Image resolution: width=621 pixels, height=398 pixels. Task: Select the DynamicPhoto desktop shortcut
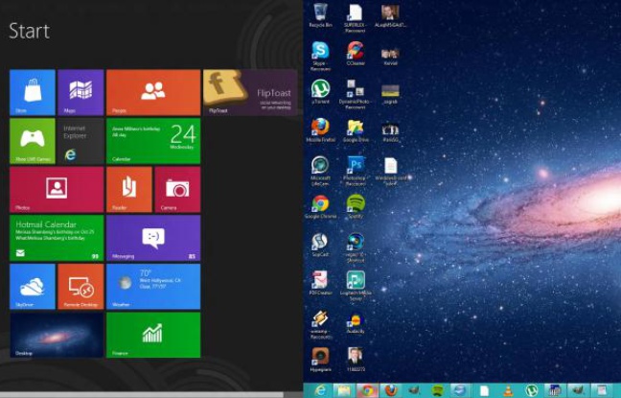[x=356, y=94]
